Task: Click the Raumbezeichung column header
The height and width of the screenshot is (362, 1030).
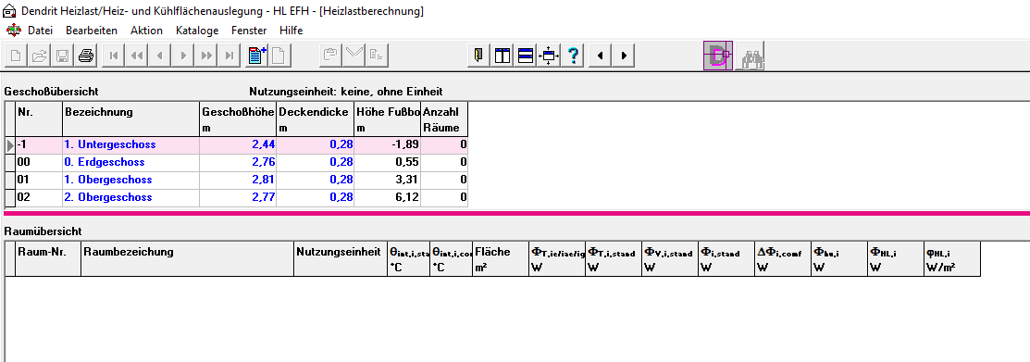Action: click(187, 259)
